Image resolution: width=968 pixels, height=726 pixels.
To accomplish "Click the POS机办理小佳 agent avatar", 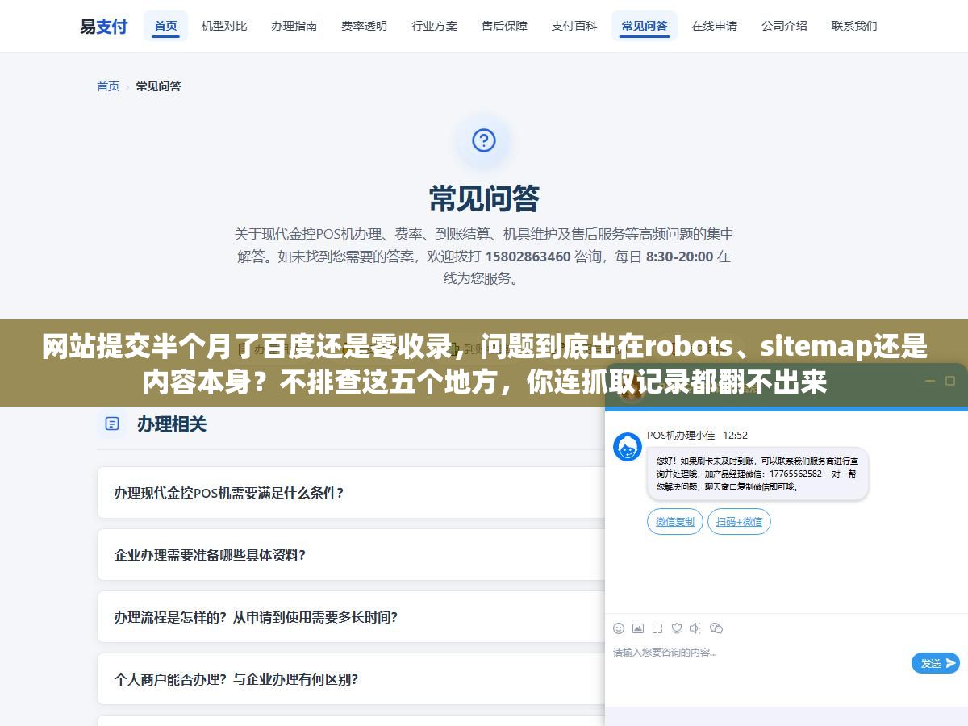I will click(628, 447).
